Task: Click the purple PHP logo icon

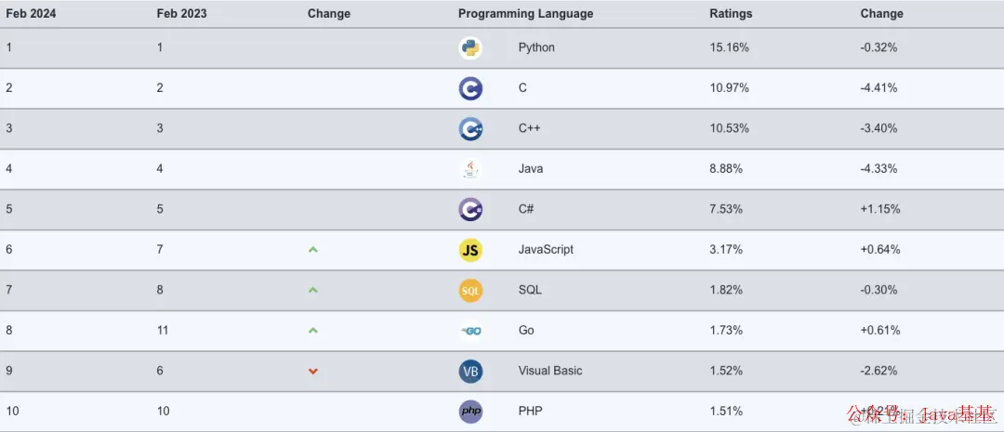Action: coord(470,411)
